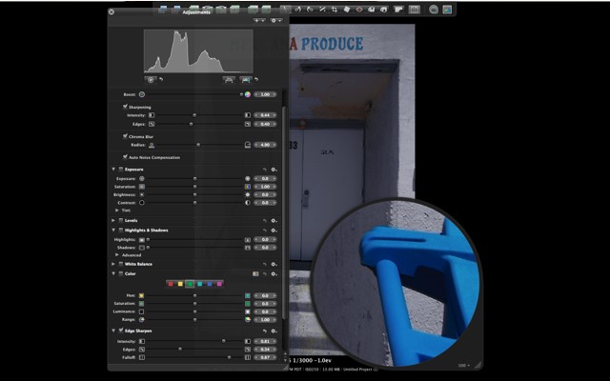Collapse the Color section
The image size is (610, 381).
[x=113, y=273]
